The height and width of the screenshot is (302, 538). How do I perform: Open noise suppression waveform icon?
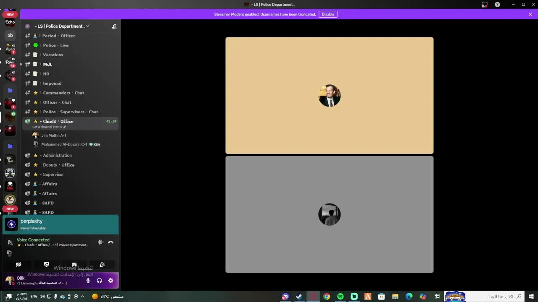100,242
